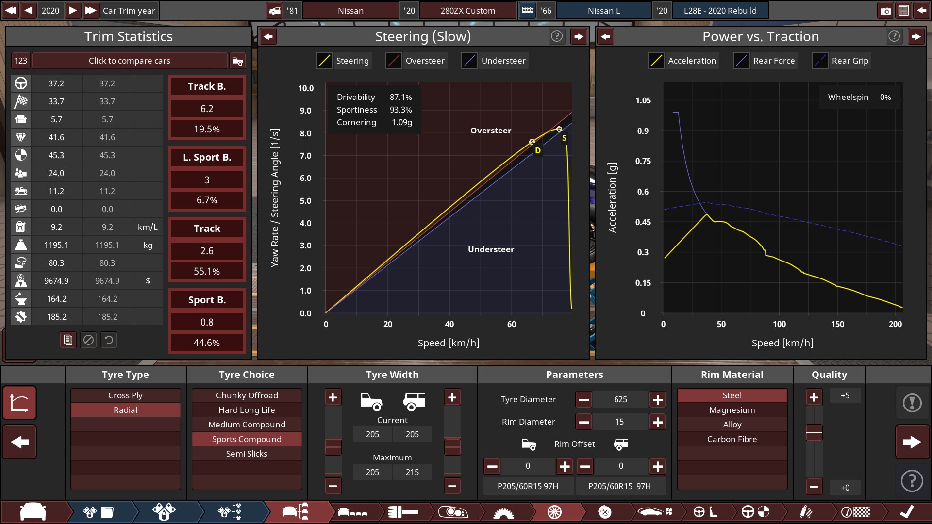Open the aerodynamics tab icon

click(x=655, y=512)
